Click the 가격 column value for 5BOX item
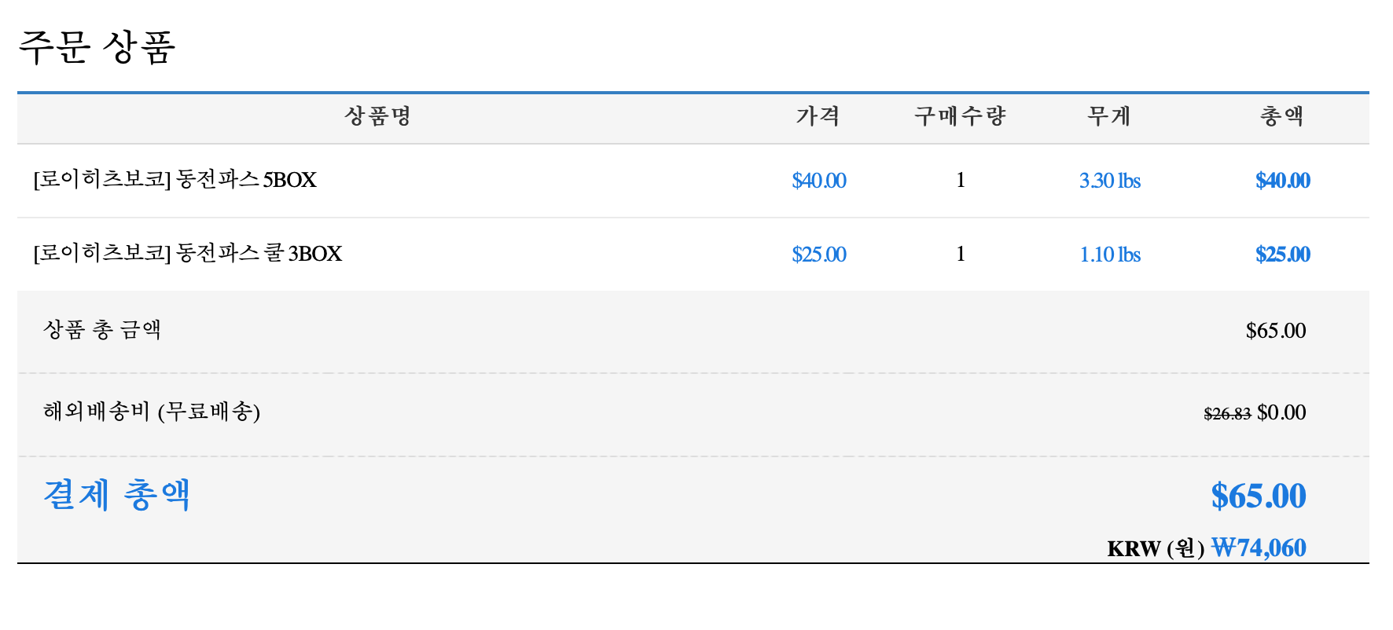Viewport: 1393px width, 630px height. click(818, 181)
